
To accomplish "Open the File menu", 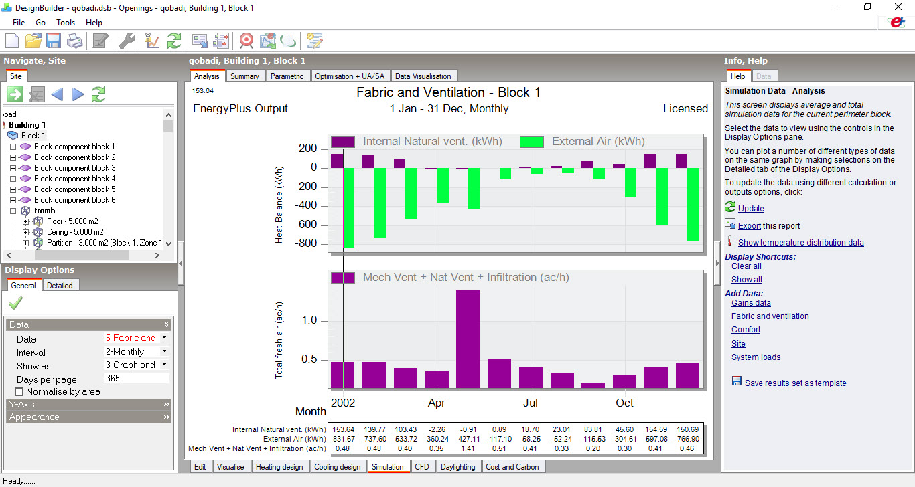I will 19,23.
